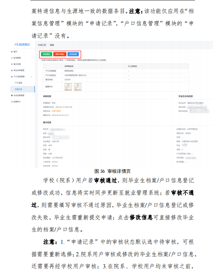Open the 户口信息 submenu item
The image size is (214, 275).
point(18,83)
